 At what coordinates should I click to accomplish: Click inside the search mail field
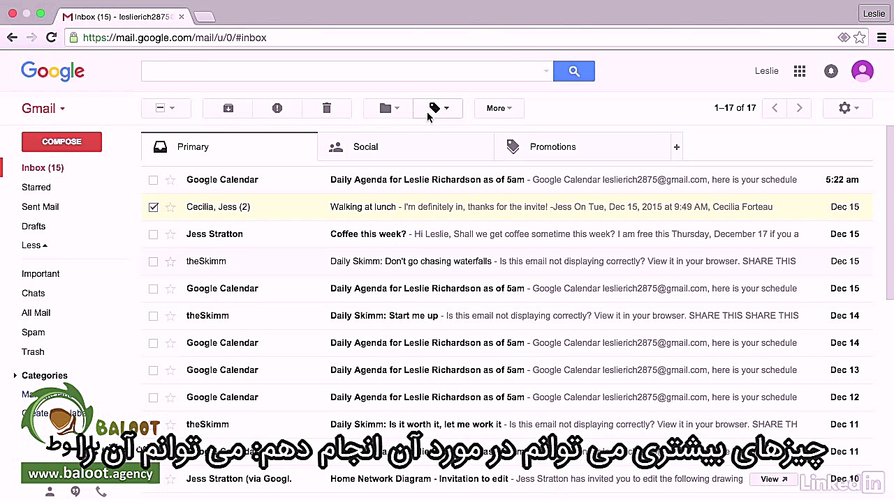pos(342,70)
